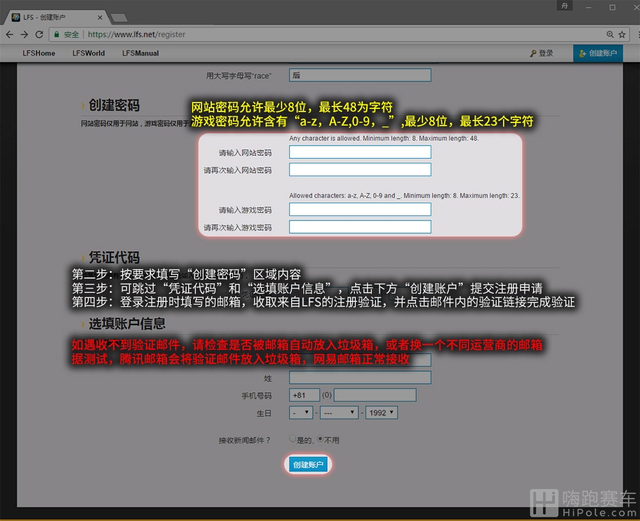Viewport: 640px width, 521px height.
Task: Click the LFS favicon on the tab
Action: coord(16,17)
